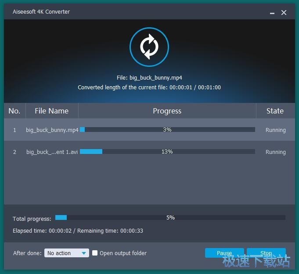Select the big_buck_...ent 1.avi file row
Viewport: 299px width, 274px height.
(149, 152)
